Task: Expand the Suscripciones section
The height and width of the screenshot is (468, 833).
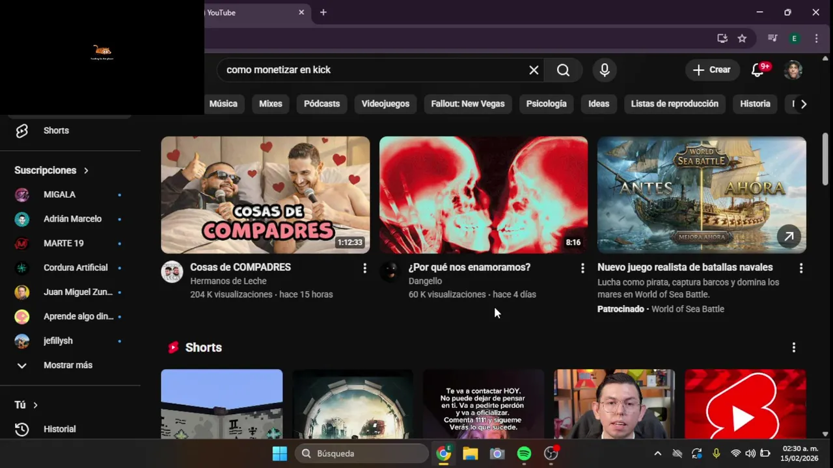Action: coord(51,170)
